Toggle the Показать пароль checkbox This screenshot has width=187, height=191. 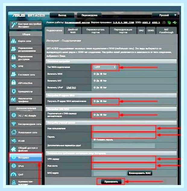click(x=95, y=139)
